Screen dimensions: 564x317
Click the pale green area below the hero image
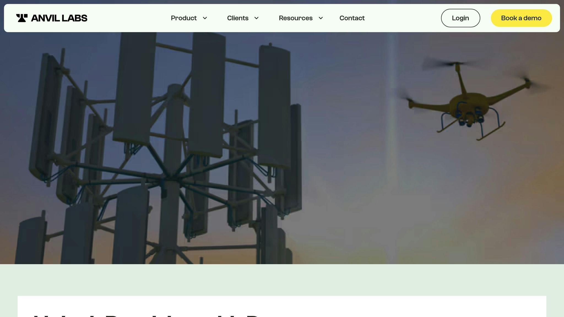pos(282,279)
